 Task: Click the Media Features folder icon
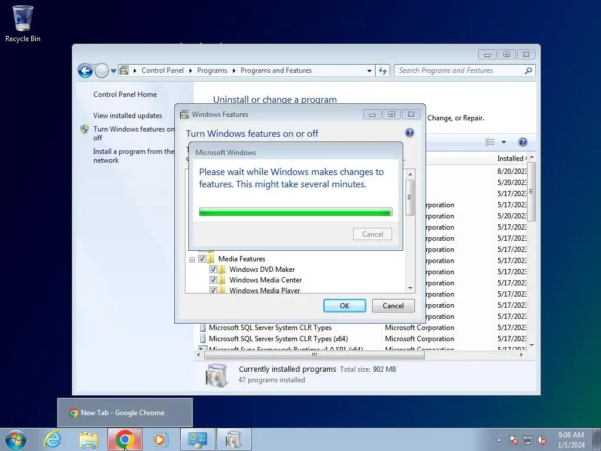211,259
